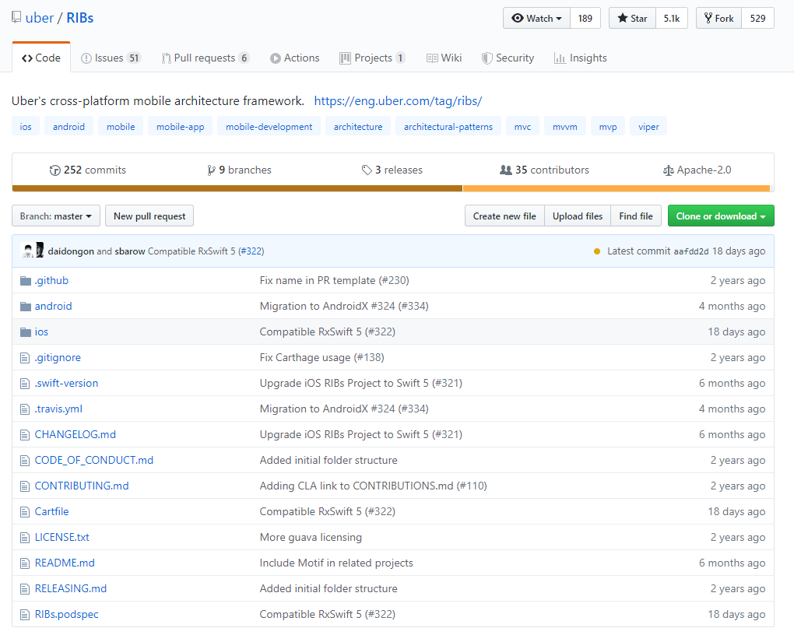This screenshot has height=635, width=794.
Task: Click the yellow commit status dot
Action: click(597, 251)
